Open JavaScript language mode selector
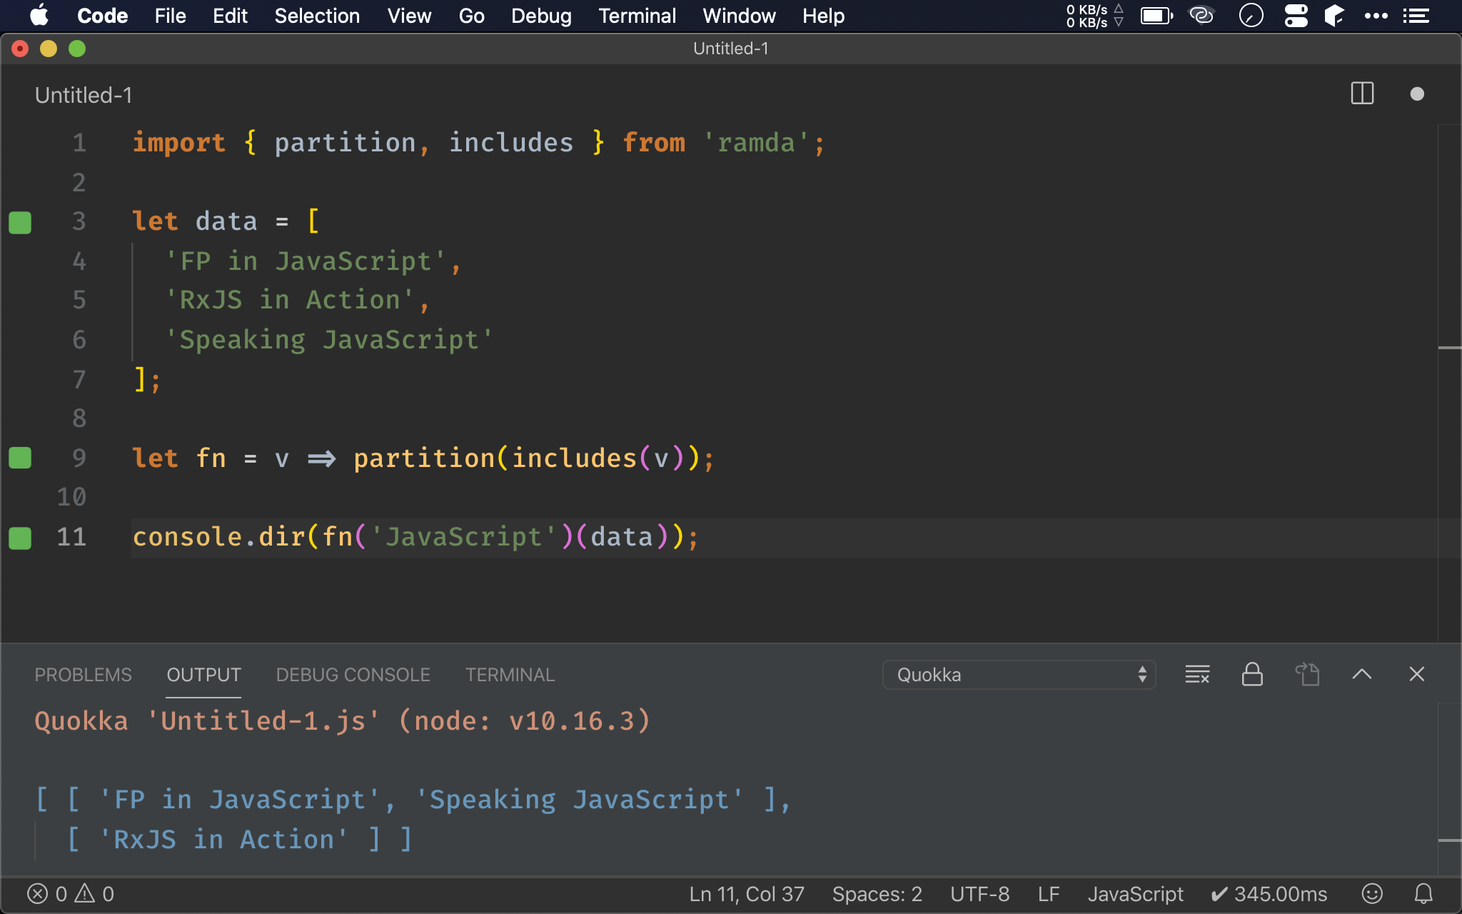Viewport: 1462px width, 914px height. [1136, 894]
